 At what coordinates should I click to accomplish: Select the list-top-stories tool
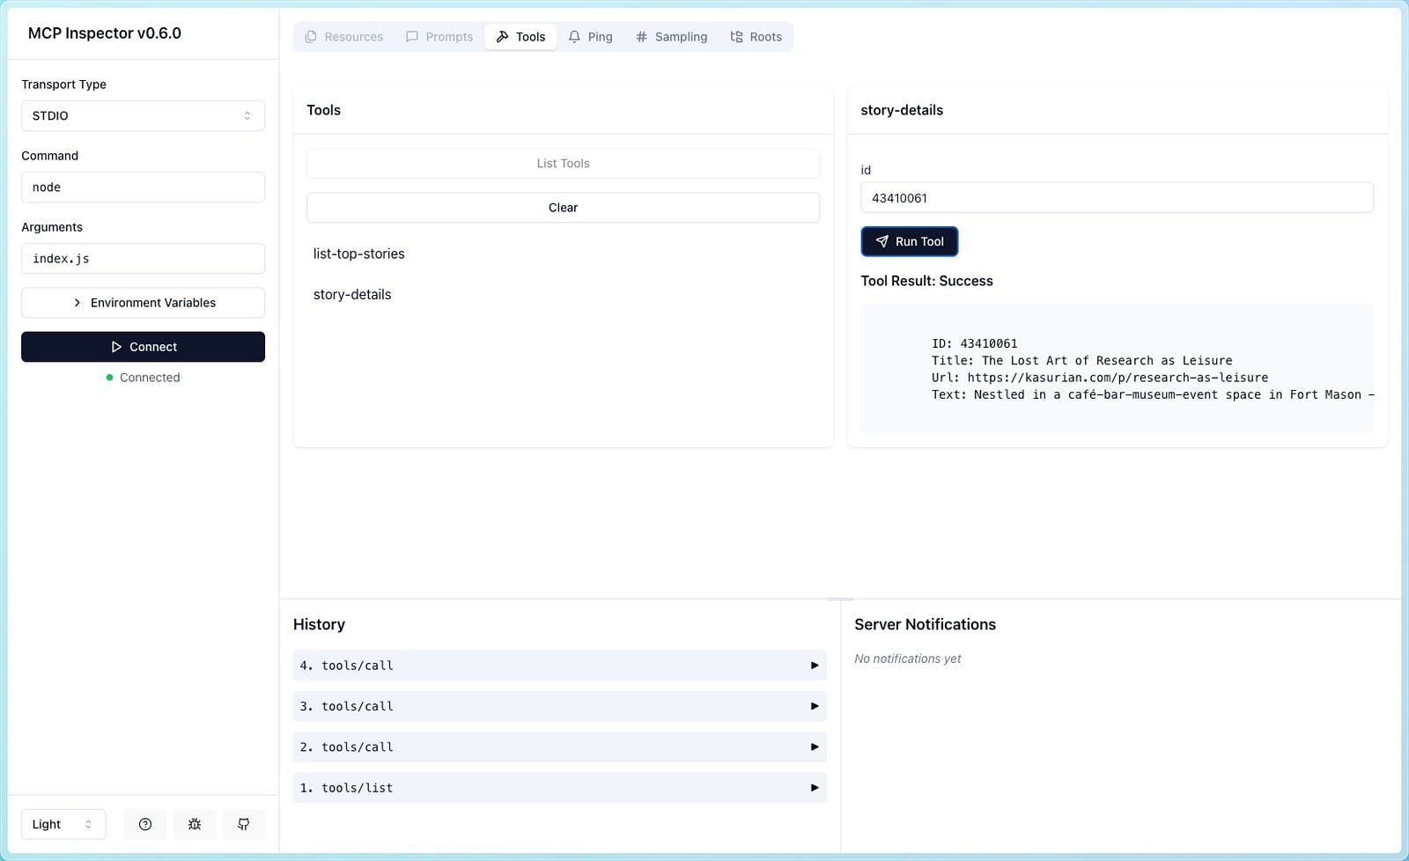(359, 254)
